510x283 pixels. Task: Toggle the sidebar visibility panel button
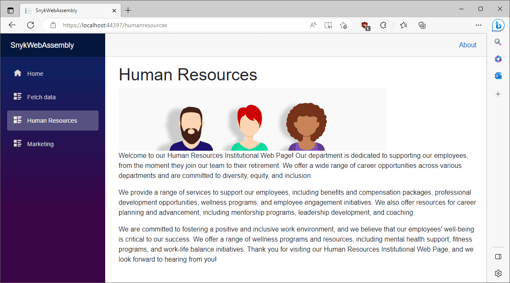point(498,256)
